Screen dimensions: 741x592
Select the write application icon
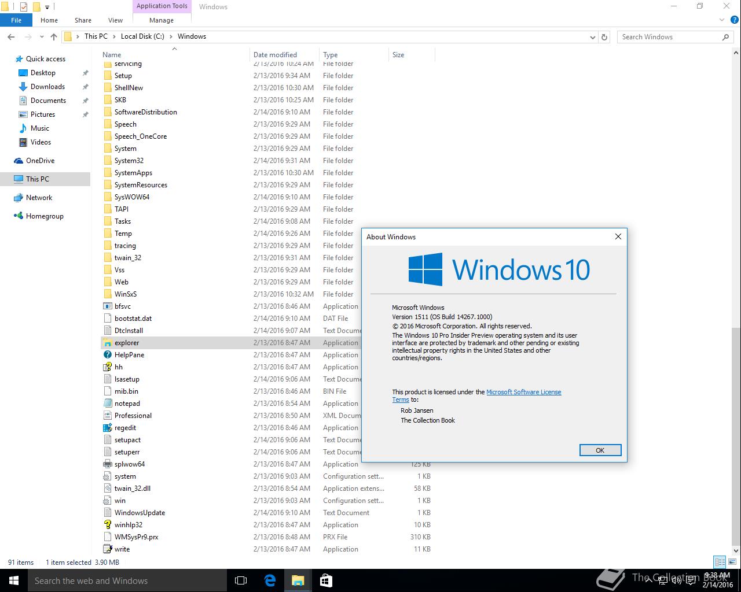(x=108, y=549)
